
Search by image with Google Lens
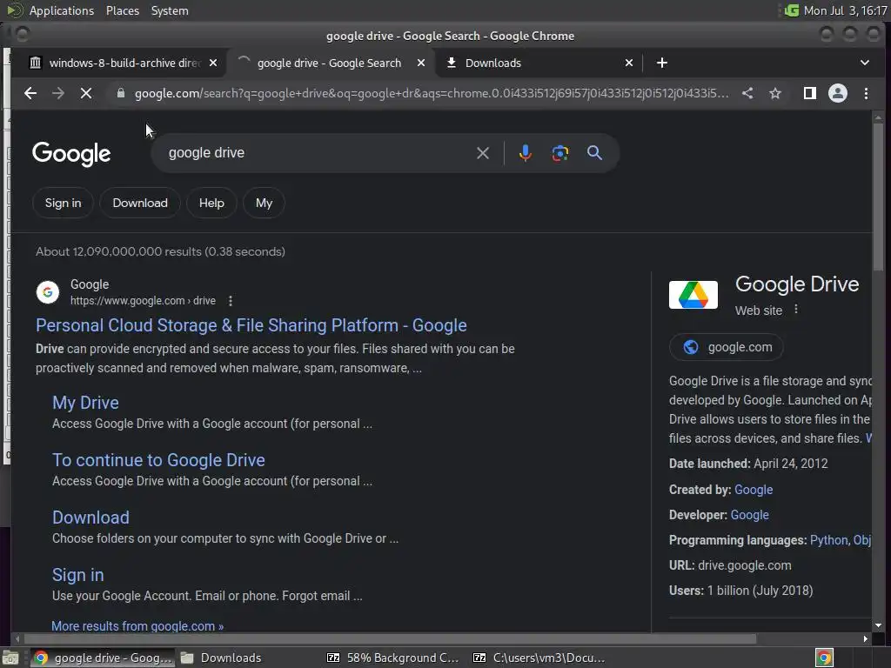point(559,153)
